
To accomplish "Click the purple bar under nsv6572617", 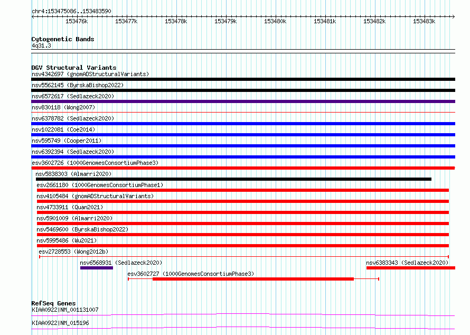I will pyautogui.click(x=243, y=101).
